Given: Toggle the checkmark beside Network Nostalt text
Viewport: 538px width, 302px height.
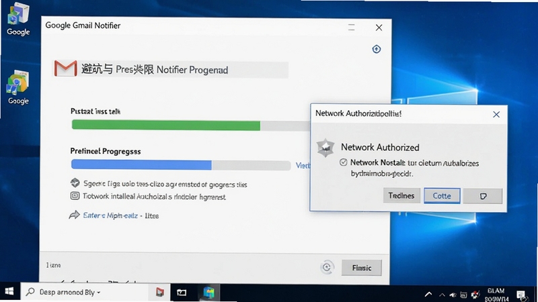Looking at the screenshot, I should [x=344, y=162].
